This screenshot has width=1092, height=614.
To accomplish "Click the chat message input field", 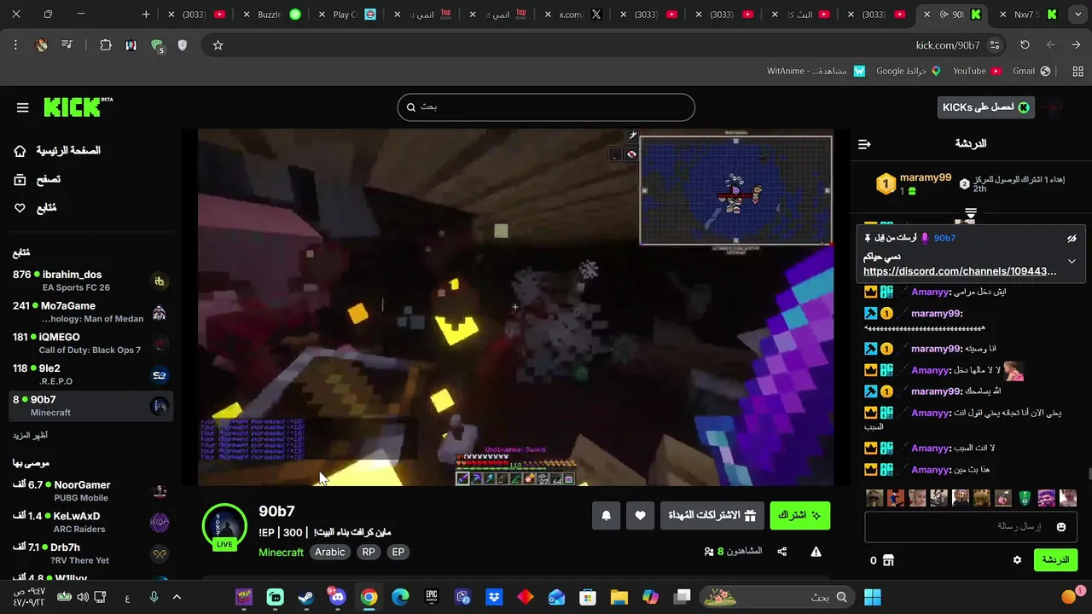I will (x=969, y=527).
